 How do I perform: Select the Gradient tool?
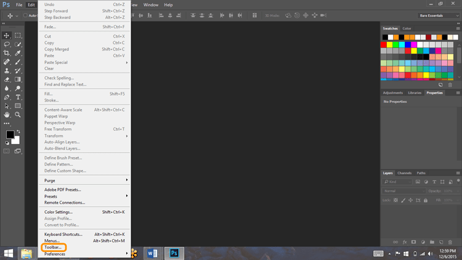18,79
